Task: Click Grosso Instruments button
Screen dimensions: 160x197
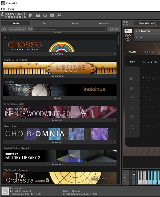Action: pyautogui.click(x=58, y=54)
